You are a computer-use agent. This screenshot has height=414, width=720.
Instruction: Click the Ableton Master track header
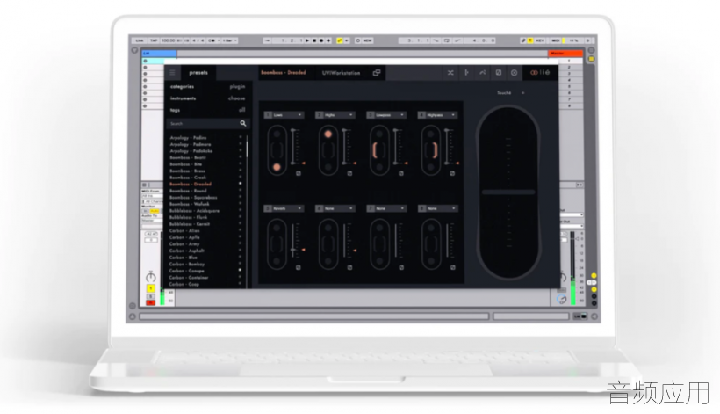565,54
